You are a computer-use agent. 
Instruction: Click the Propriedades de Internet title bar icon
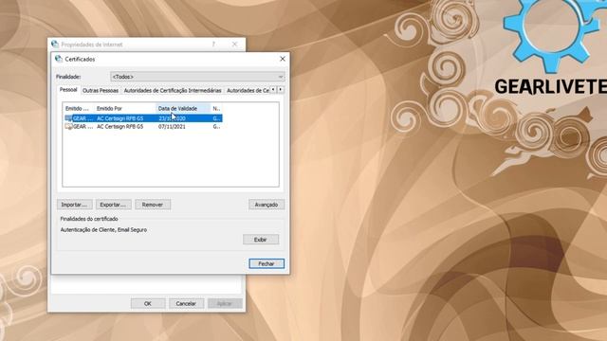55,45
